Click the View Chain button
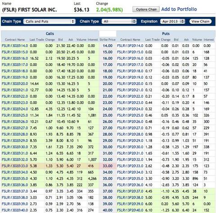This screenshot has height=213, width=216. tap(200, 21)
